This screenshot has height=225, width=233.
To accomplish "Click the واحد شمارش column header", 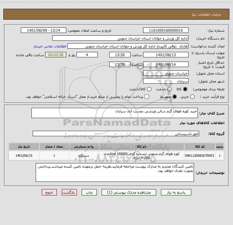I will (84, 146).
